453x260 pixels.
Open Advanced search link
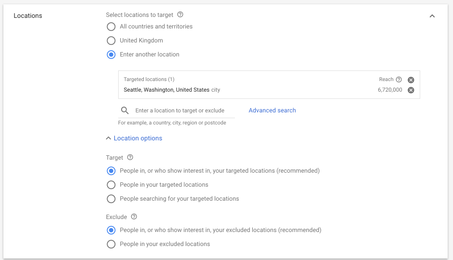coord(272,110)
